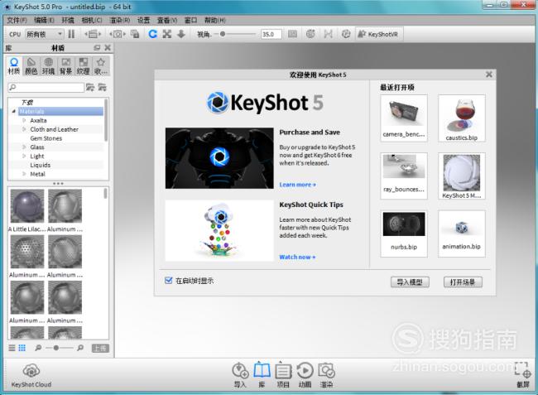Open KeyShotVR from the toolbar

[x=377, y=34]
